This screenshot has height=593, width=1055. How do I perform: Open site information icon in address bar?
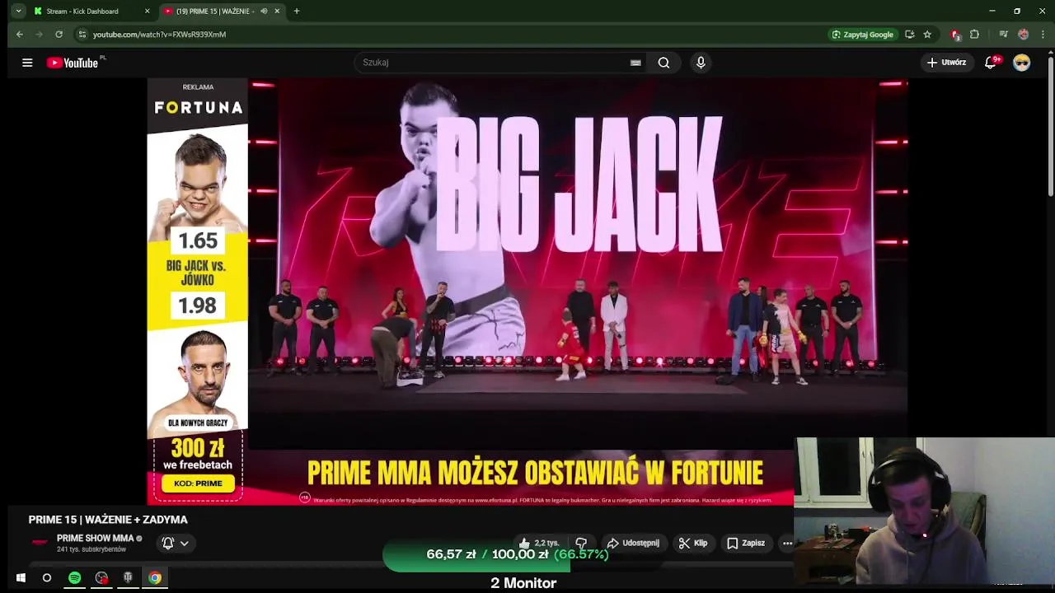(x=82, y=35)
